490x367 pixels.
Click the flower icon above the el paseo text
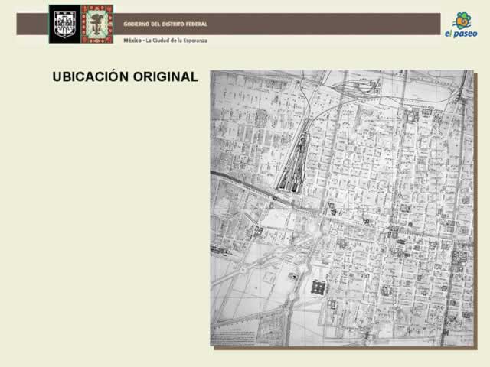[462, 21]
